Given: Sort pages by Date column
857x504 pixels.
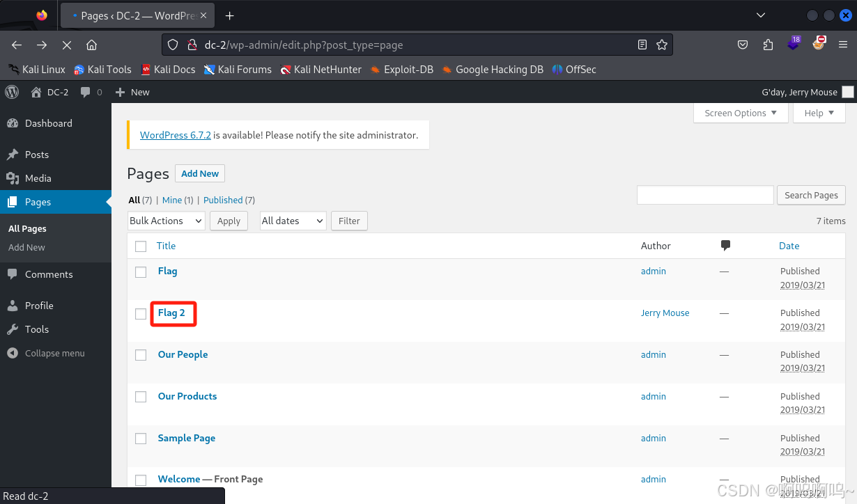Looking at the screenshot, I should point(789,246).
